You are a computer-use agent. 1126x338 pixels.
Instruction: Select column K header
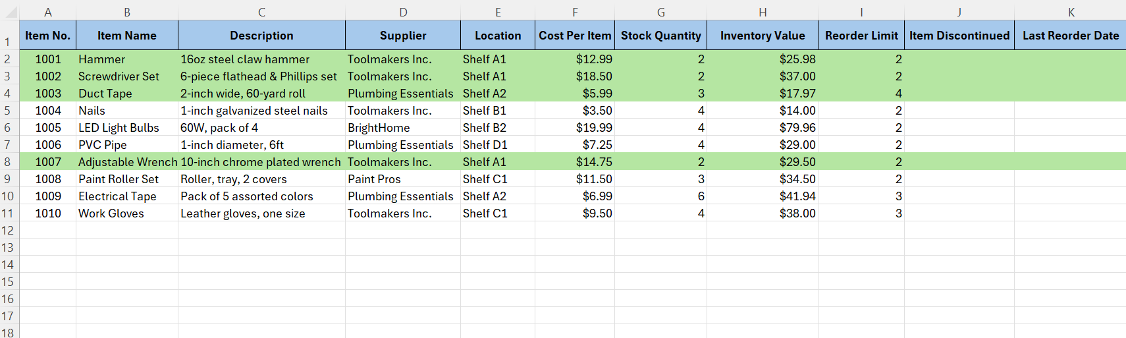pyautogui.click(x=1071, y=12)
